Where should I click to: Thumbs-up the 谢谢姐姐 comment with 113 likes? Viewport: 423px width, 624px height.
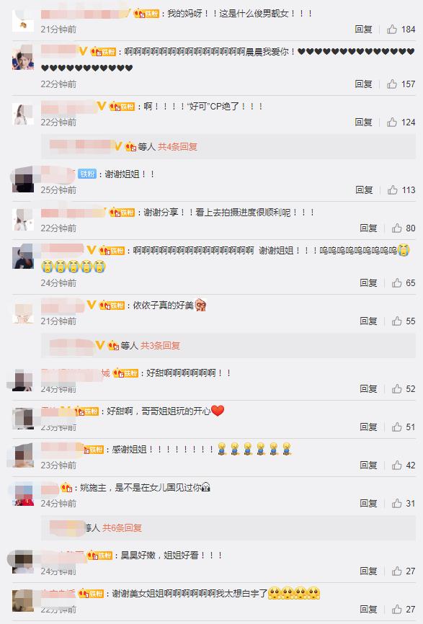coord(393,190)
